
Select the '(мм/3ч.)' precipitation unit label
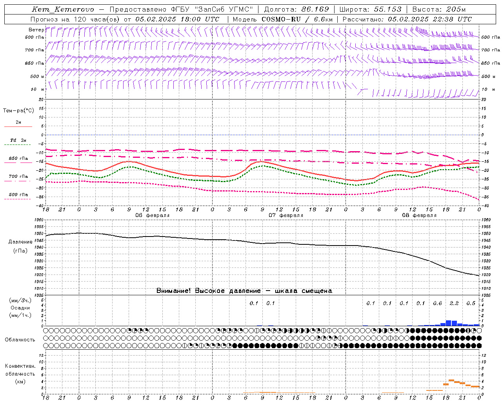[x=20, y=300]
